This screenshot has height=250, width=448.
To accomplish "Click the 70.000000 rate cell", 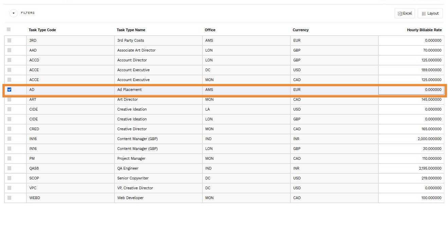I will point(411,50).
